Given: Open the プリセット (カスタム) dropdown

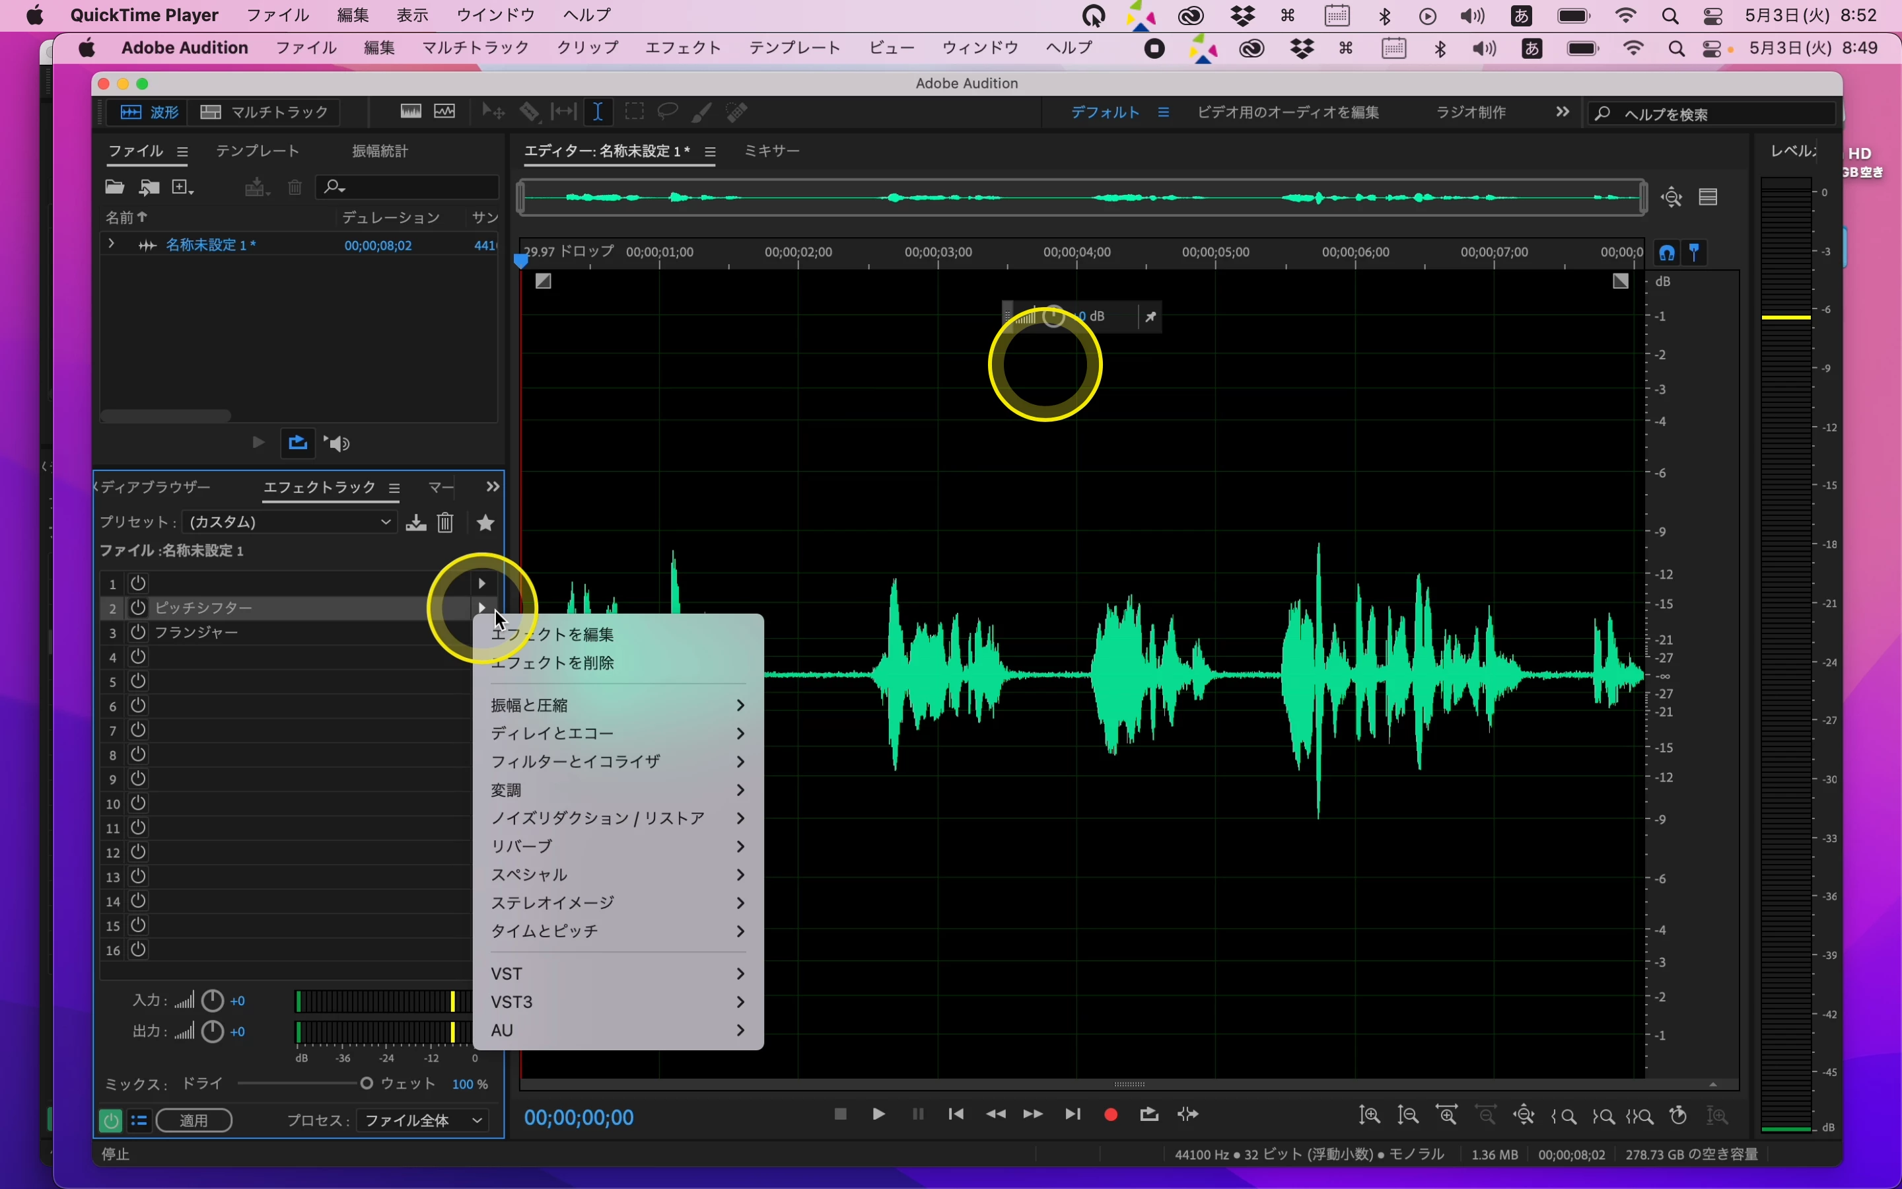Looking at the screenshot, I should coord(289,522).
